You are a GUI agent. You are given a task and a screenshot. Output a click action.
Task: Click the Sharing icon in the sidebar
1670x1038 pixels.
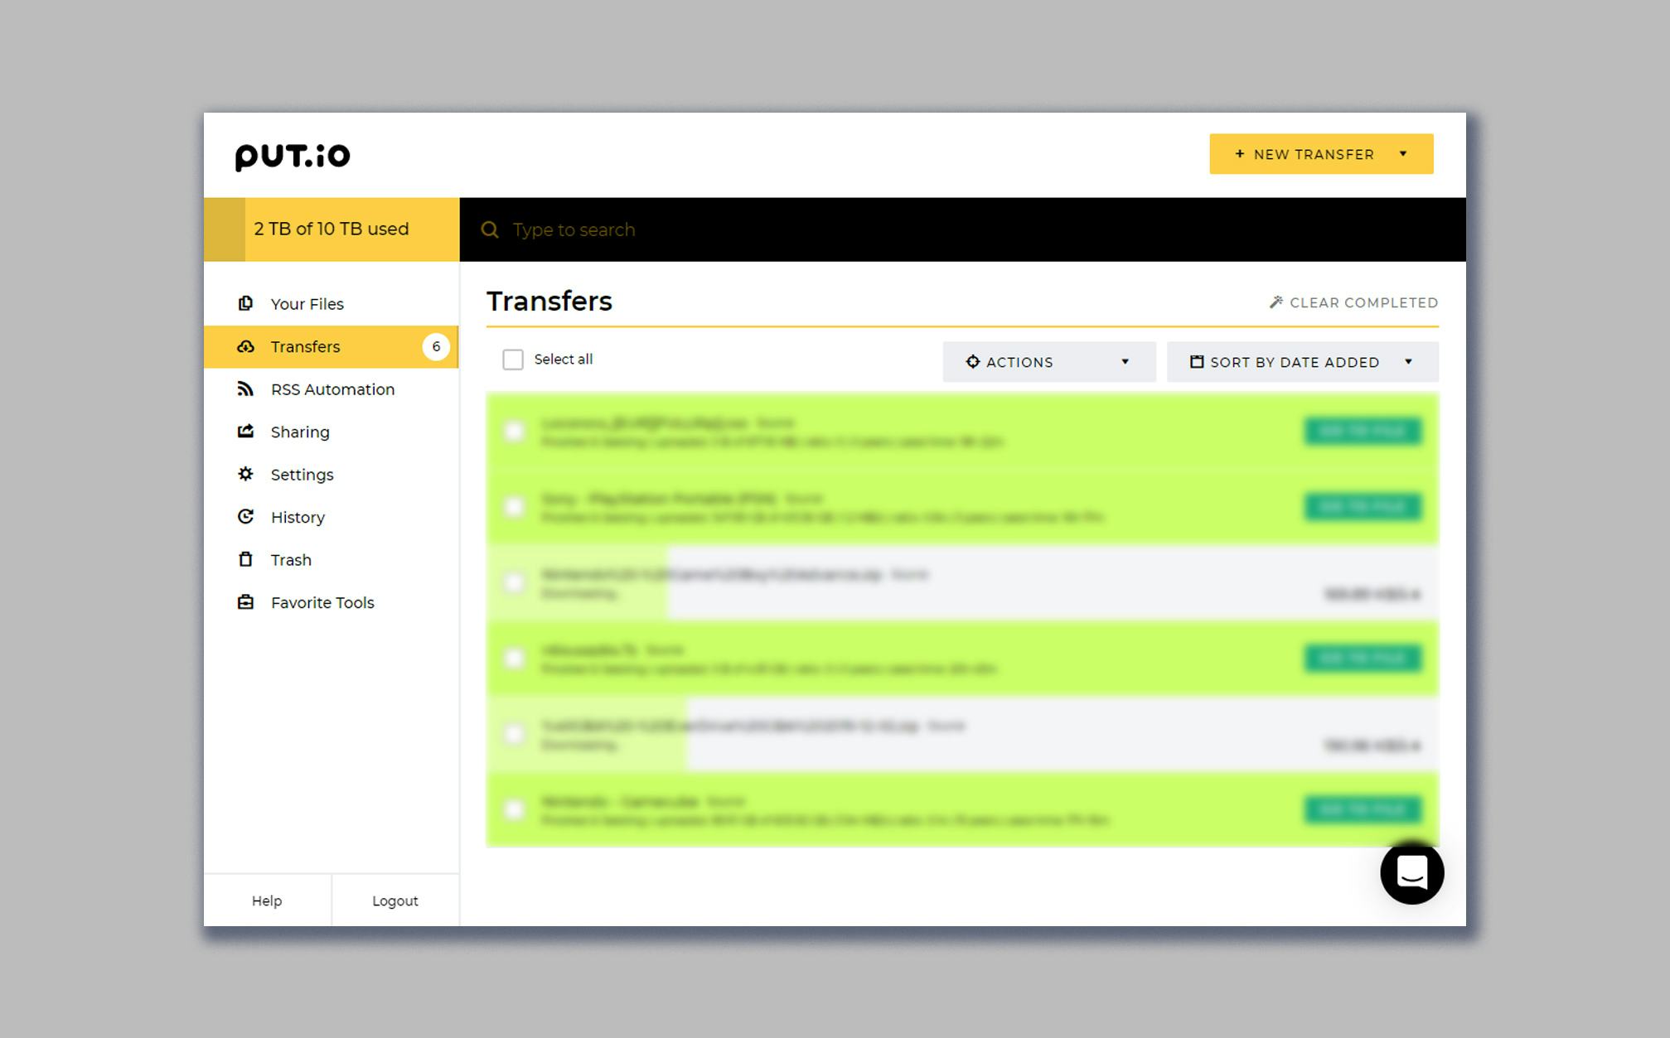[245, 432]
